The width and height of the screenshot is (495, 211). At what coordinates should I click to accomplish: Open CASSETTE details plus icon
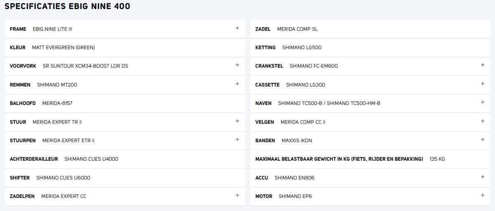point(483,84)
